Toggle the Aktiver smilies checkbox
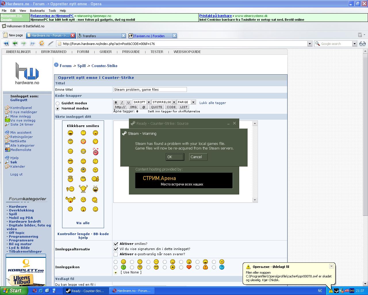Image resolution: width=368 pixels, height=295 pixels. [x=116, y=244]
